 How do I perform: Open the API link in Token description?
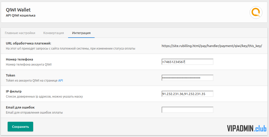[61, 80]
